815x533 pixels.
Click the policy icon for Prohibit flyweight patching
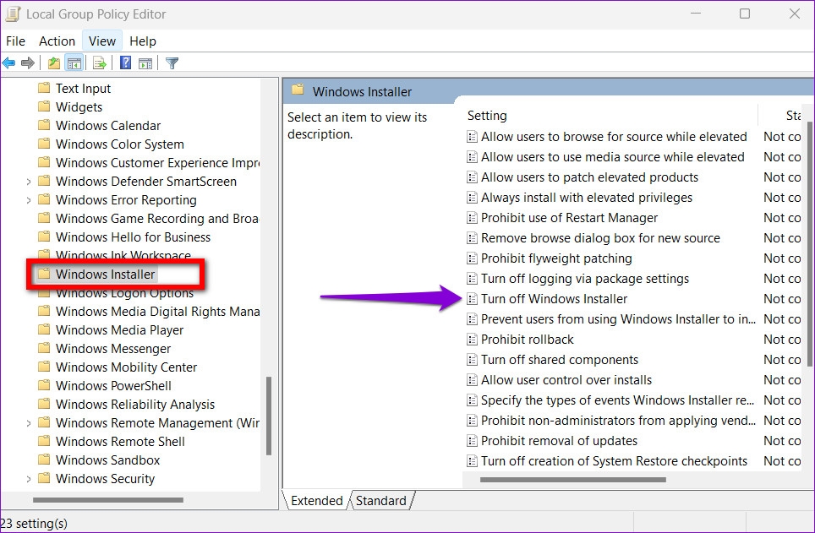(x=472, y=258)
